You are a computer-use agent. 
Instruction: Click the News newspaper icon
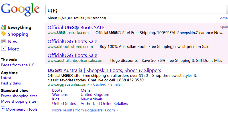click(x=3, y=41)
